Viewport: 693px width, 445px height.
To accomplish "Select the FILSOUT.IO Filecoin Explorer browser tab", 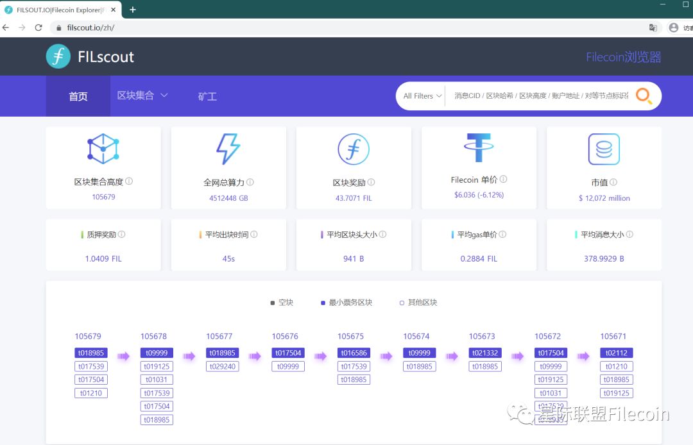I will [x=61, y=10].
